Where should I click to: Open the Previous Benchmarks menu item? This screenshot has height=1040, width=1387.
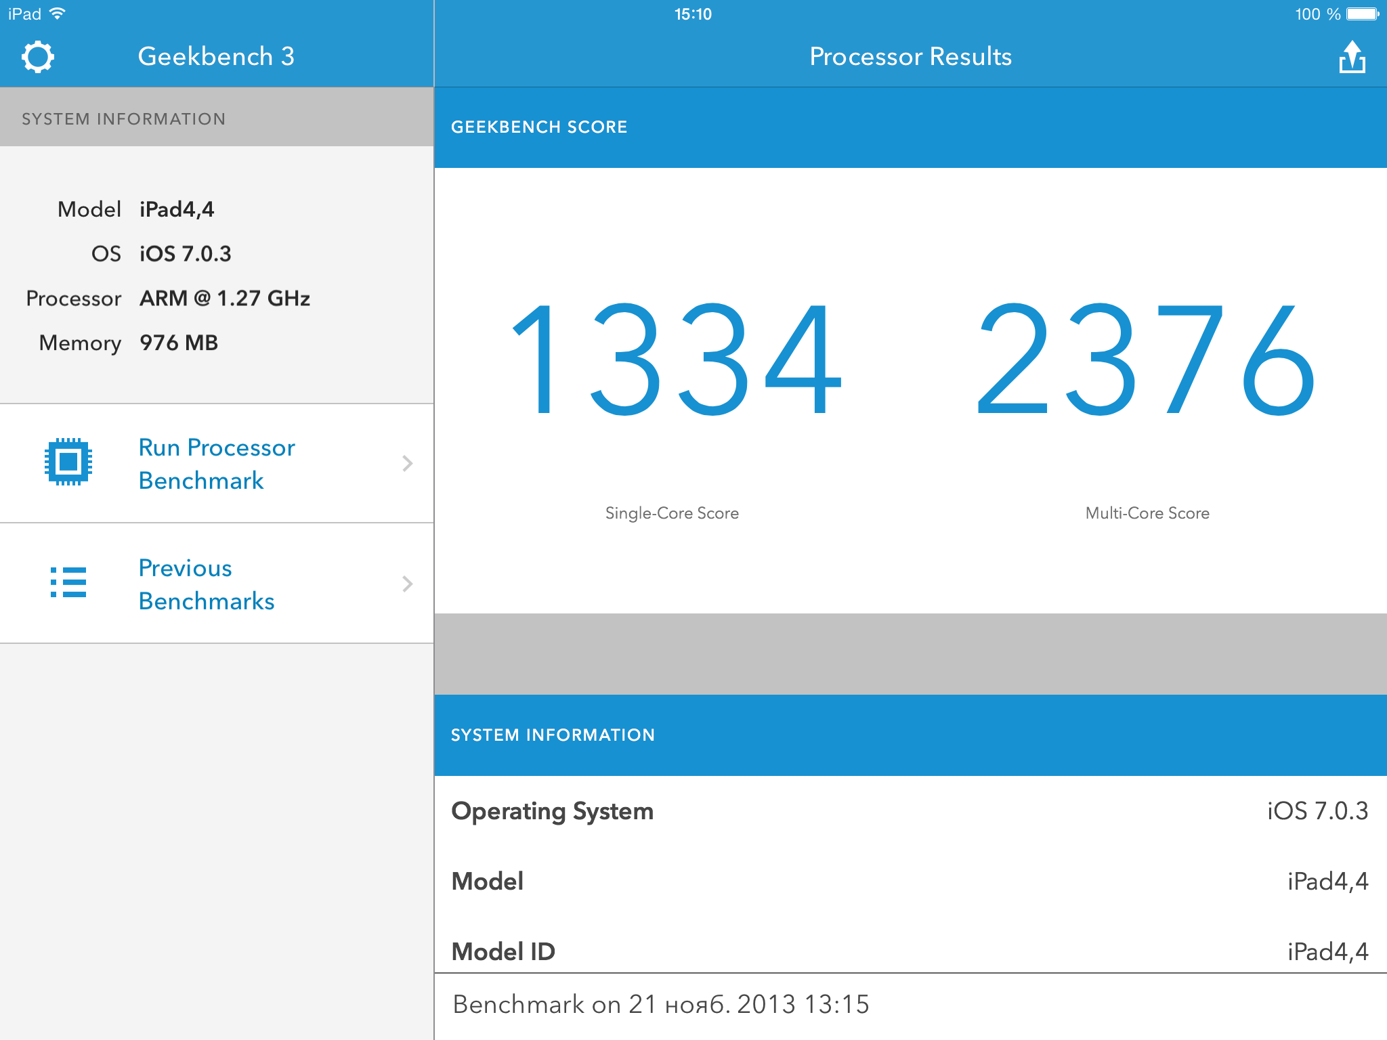[207, 584]
